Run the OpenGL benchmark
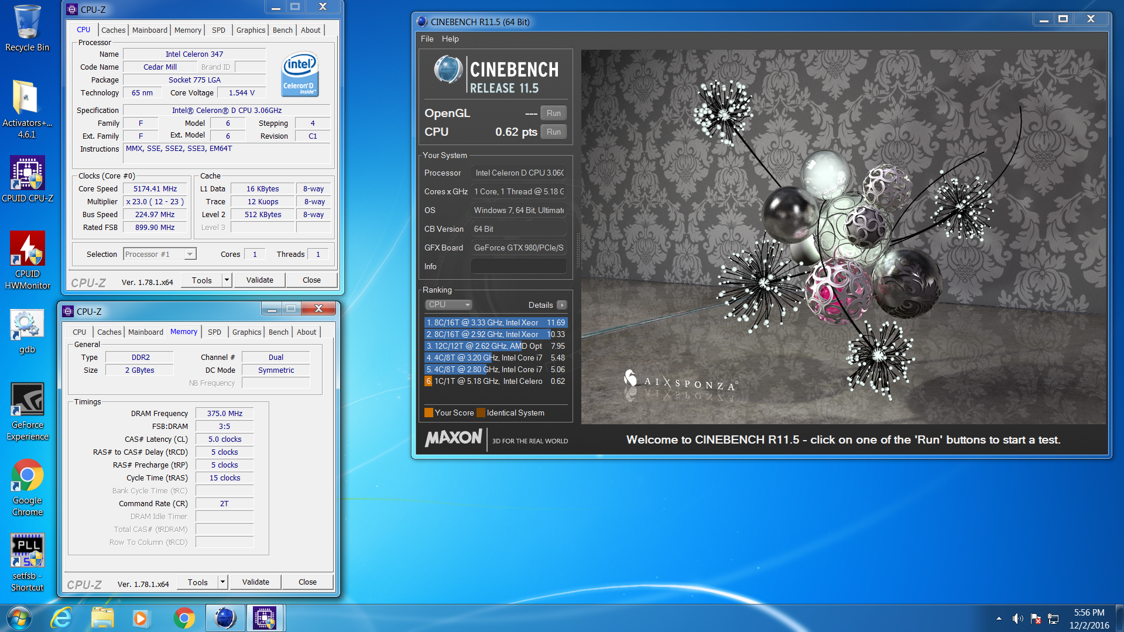The width and height of the screenshot is (1124, 632). coord(553,113)
